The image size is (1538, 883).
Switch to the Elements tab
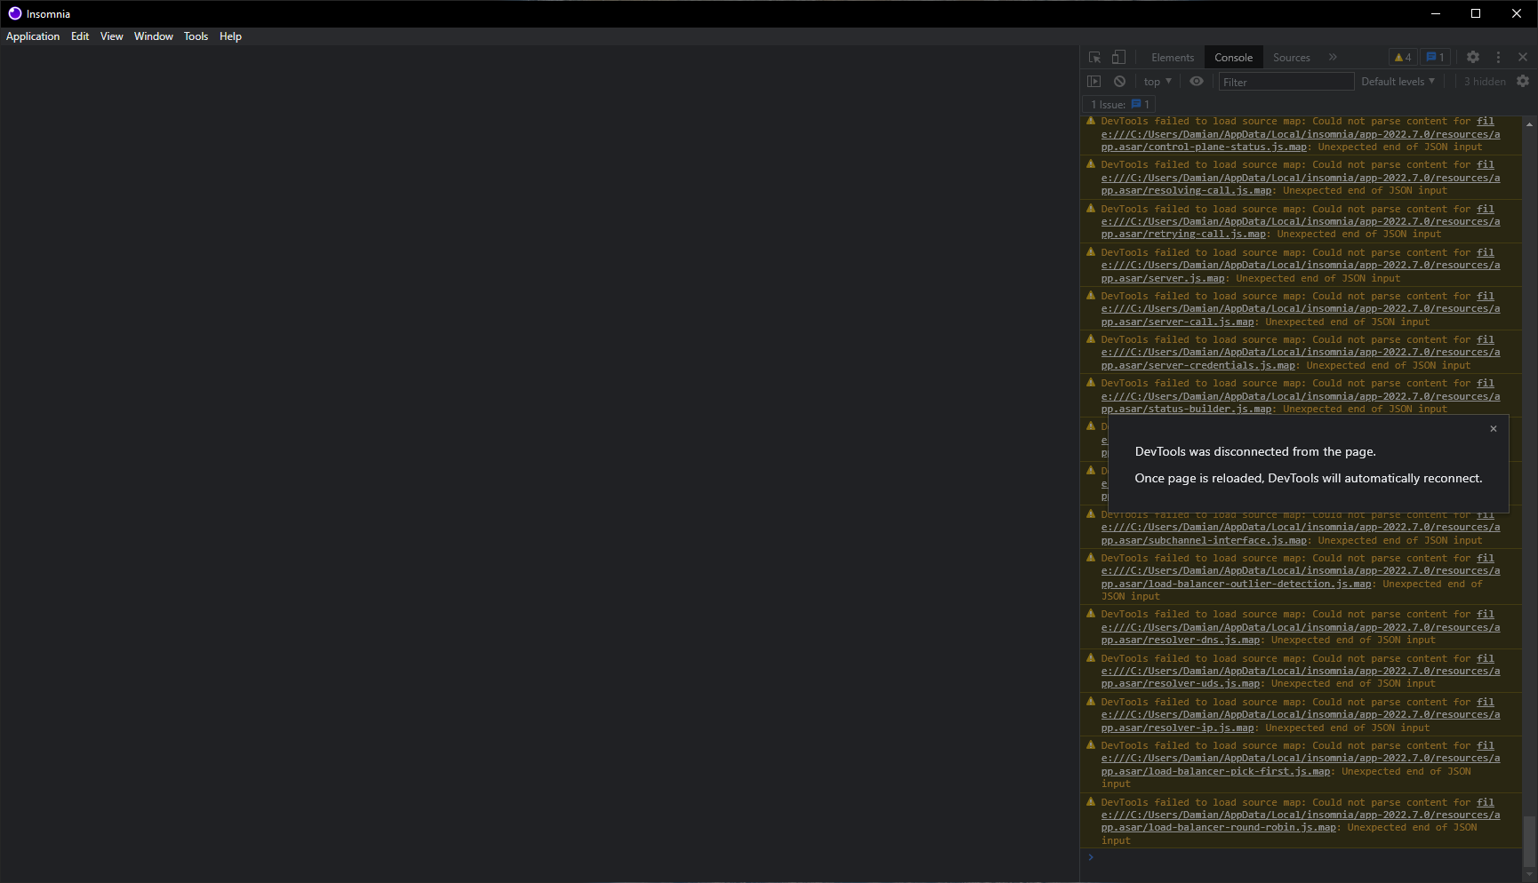point(1172,57)
